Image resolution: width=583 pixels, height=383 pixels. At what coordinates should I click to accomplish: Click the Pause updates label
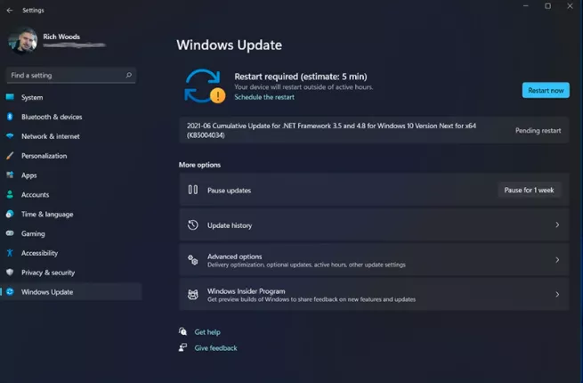(229, 191)
